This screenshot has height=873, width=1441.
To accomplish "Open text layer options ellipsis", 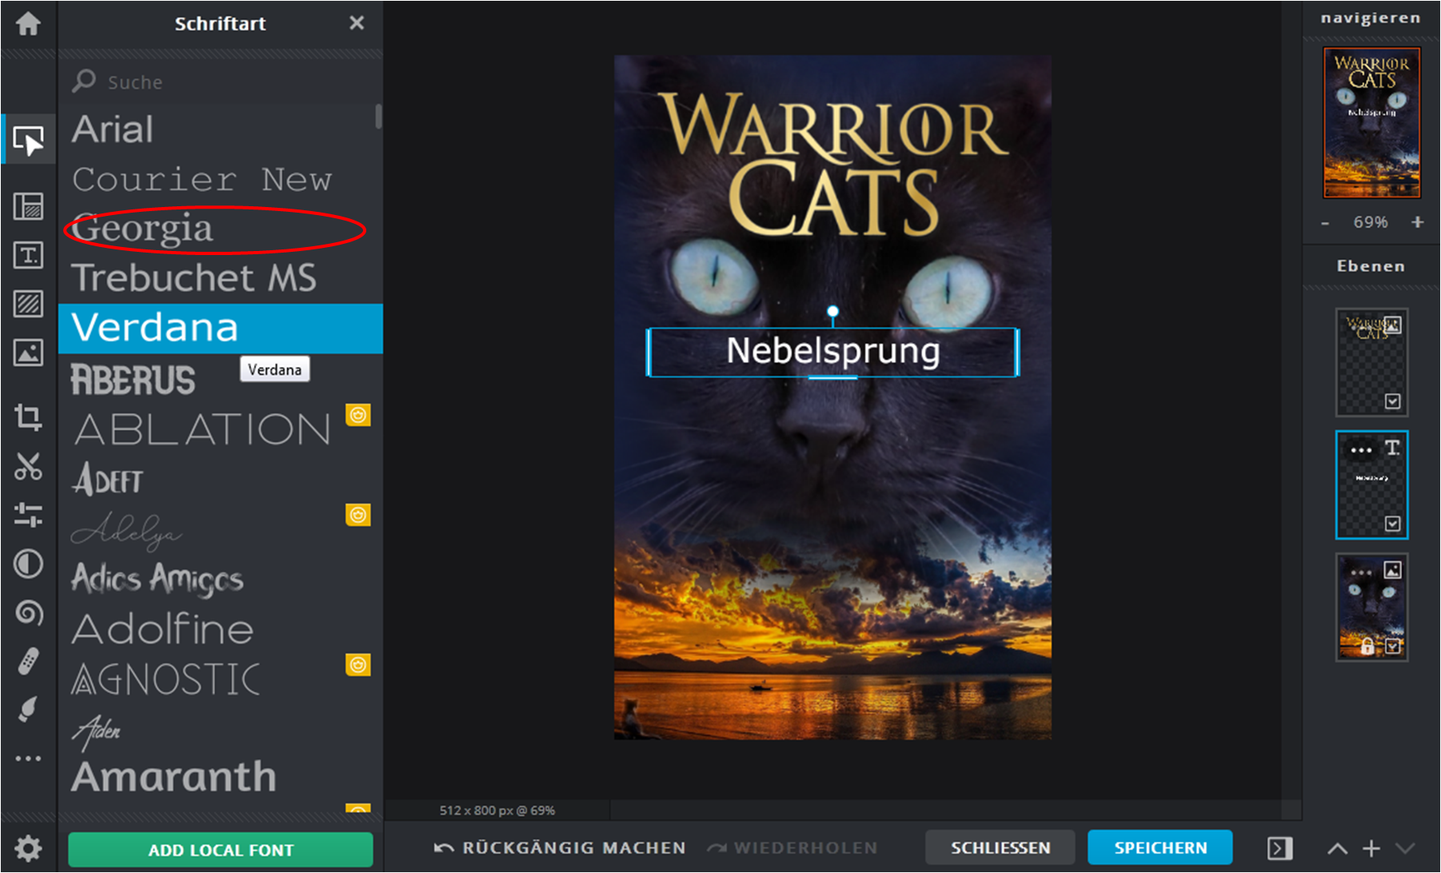I will click(1361, 450).
